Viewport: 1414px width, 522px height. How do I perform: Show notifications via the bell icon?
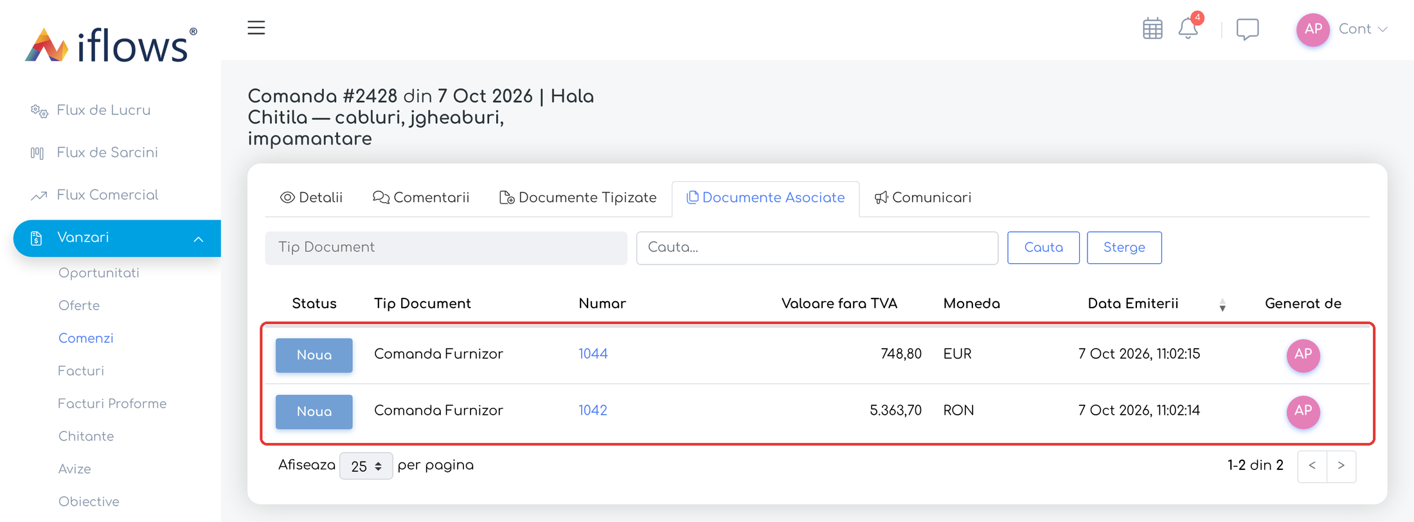click(x=1188, y=29)
